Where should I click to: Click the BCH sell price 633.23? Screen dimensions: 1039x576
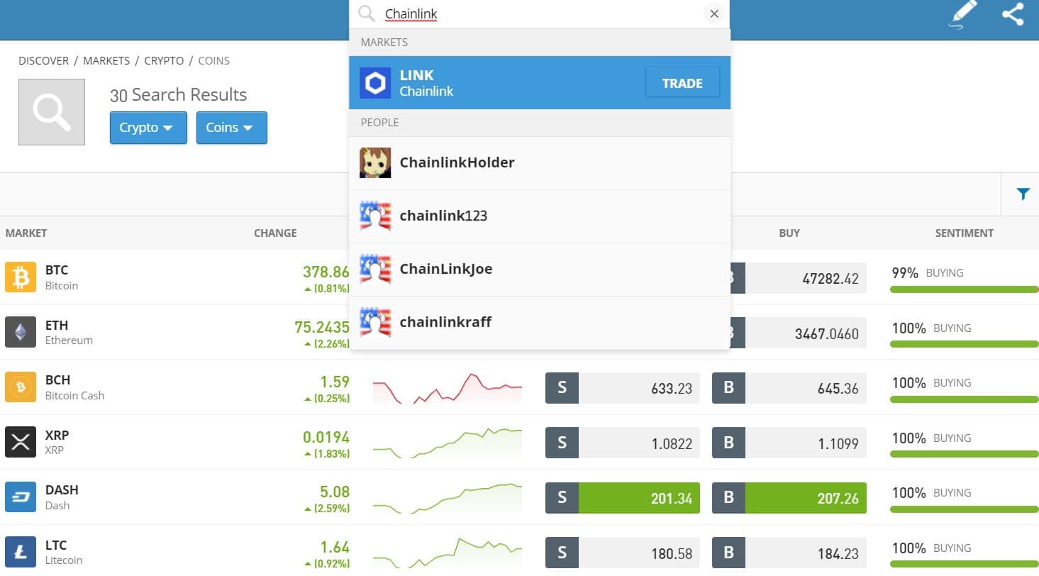(x=639, y=388)
